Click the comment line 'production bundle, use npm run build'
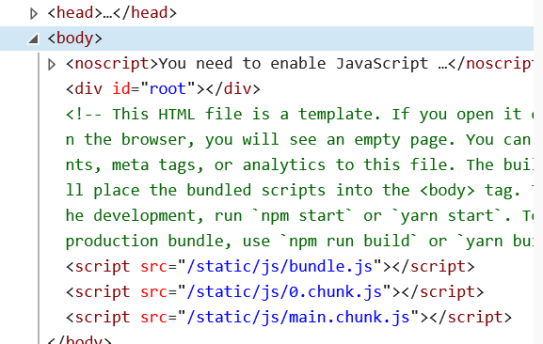This screenshot has width=543, height=344. click(x=299, y=241)
